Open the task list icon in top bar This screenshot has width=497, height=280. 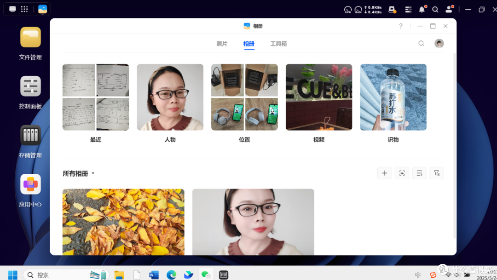tap(408, 10)
